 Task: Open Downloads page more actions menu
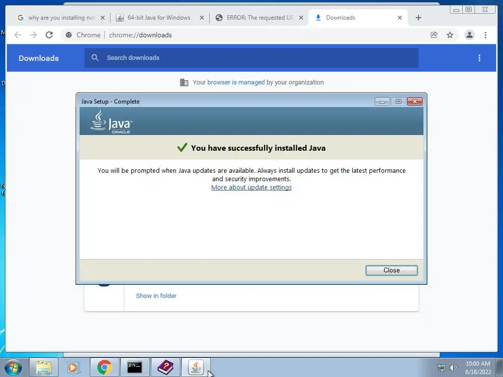479,58
